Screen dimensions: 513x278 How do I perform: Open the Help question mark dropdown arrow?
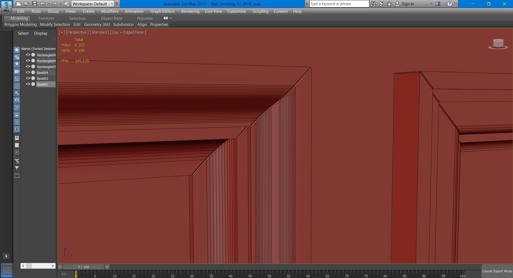coord(456,4)
